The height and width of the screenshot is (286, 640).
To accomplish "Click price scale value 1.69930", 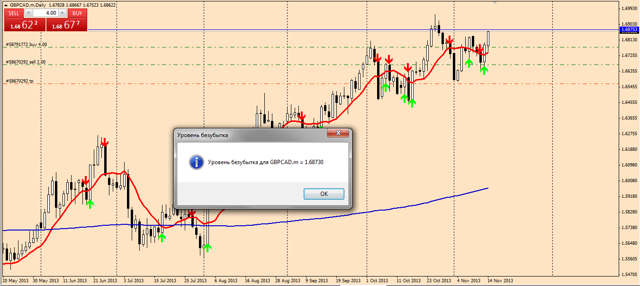I will coord(630,8).
